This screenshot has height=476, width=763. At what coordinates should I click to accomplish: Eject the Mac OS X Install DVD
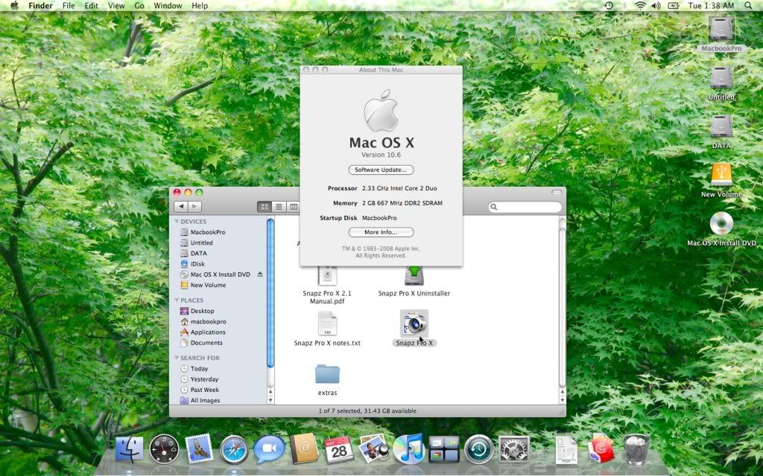260,274
